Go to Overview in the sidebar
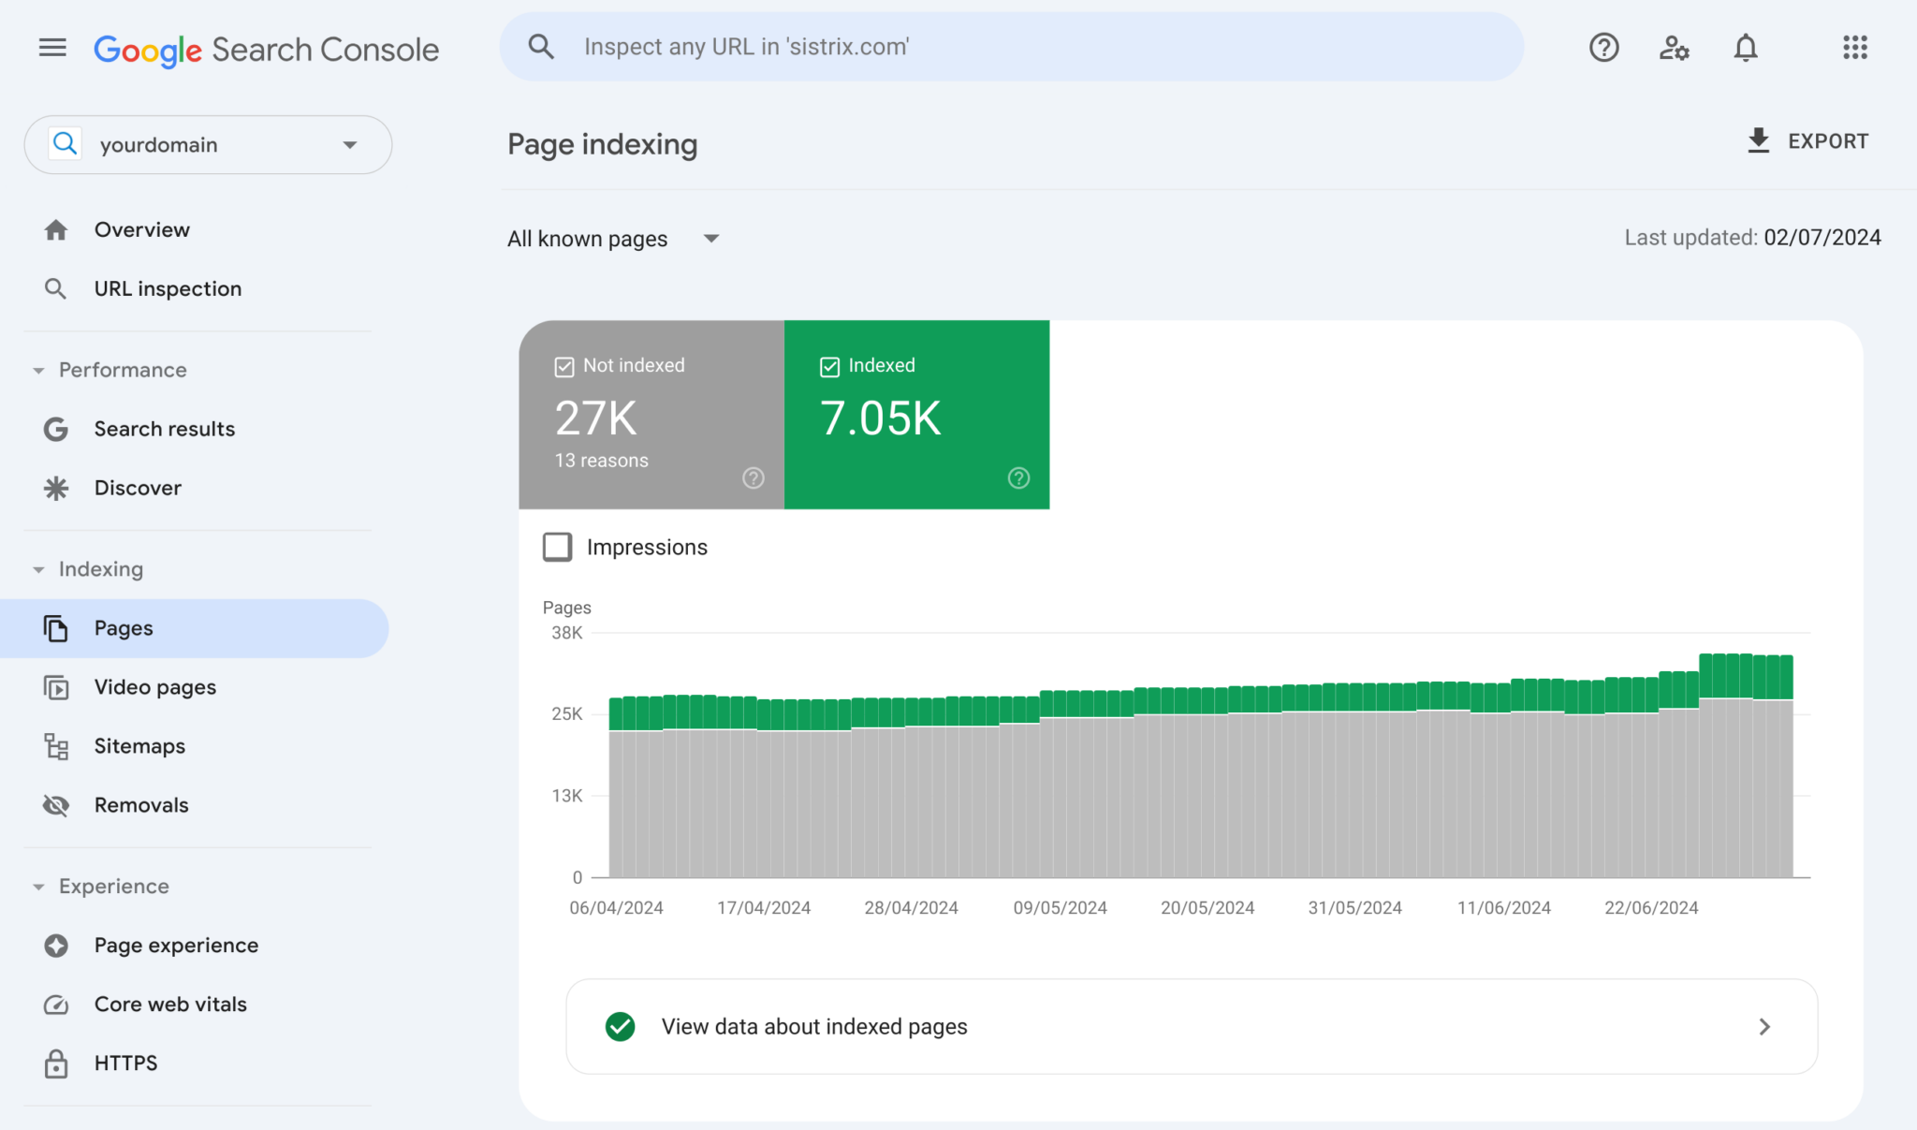This screenshot has width=1917, height=1130. [141, 229]
